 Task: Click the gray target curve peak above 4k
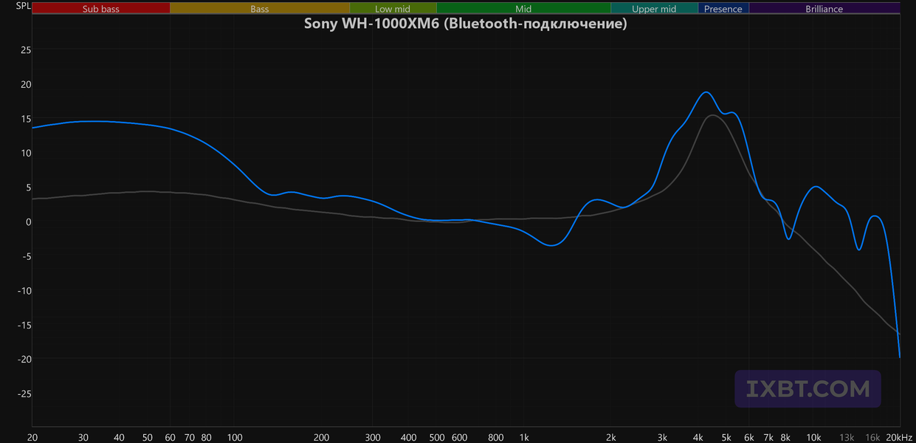[x=712, y=115]
